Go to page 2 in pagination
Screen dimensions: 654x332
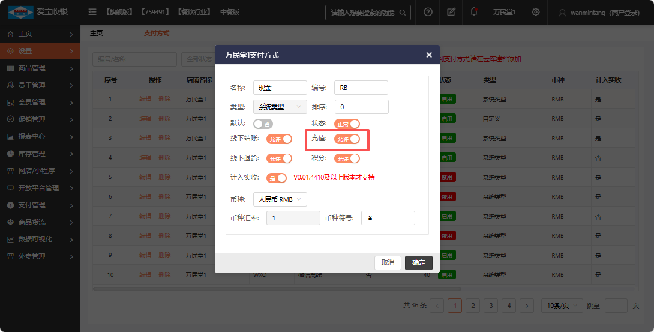point(473,306)
